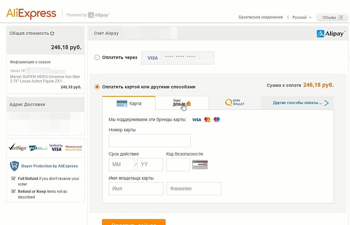The width and height of the screenshot is (350, 225).
Task: Click the VISA logo on the saved card
Action: tap(152, 58)
